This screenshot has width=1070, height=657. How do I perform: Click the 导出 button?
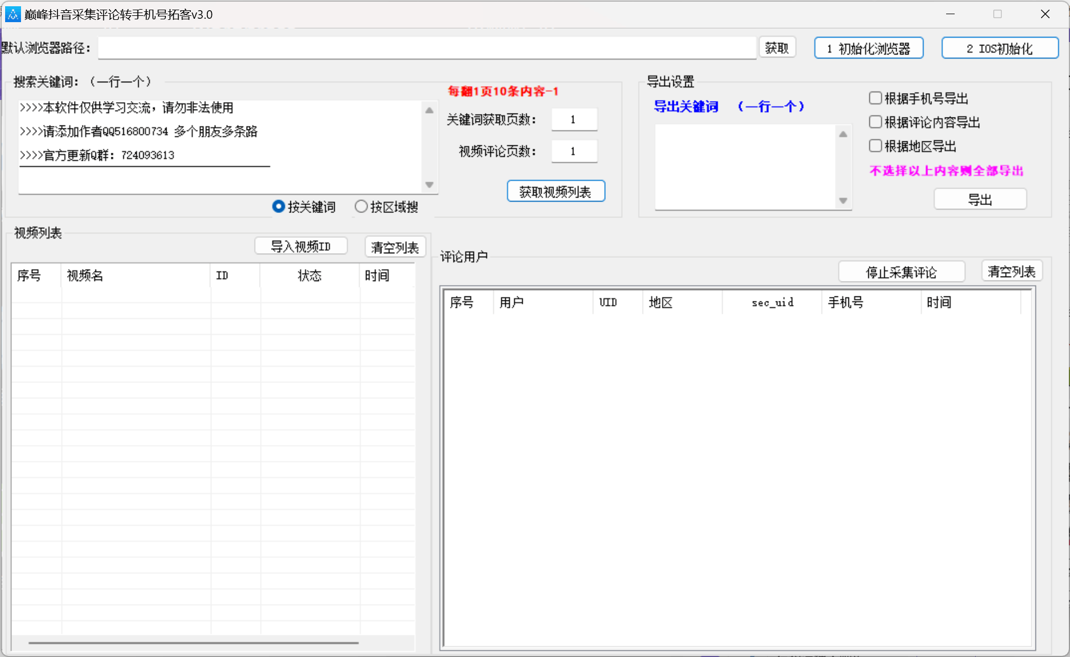coord(980,199)
